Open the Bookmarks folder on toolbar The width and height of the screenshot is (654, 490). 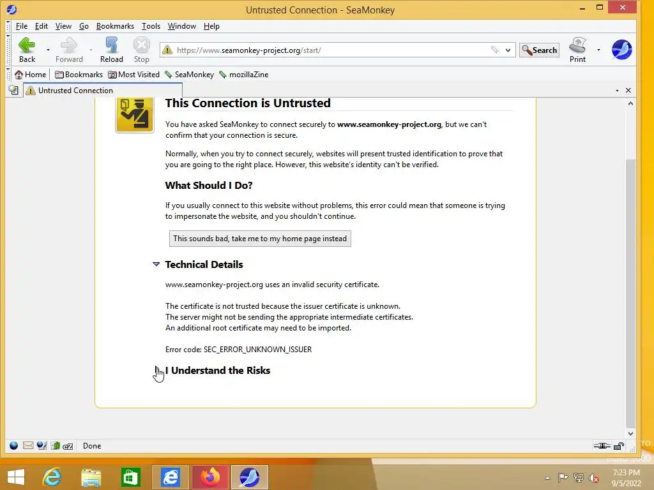click(x=79, y=75)
